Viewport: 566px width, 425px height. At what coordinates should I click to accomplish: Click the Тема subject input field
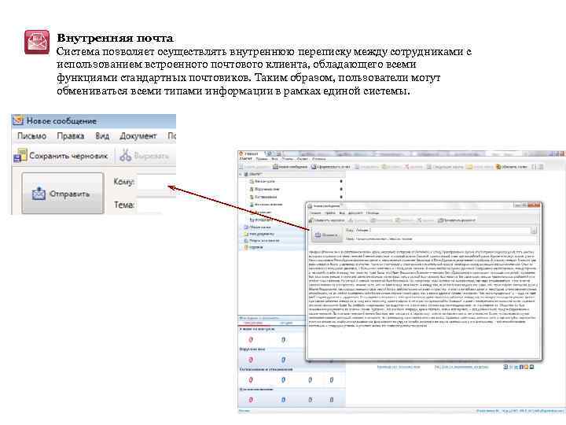tap(156, 205)
